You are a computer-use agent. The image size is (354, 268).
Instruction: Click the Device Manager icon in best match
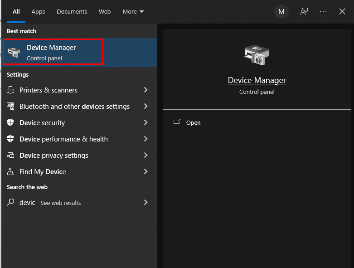click(x=14, y=53)
